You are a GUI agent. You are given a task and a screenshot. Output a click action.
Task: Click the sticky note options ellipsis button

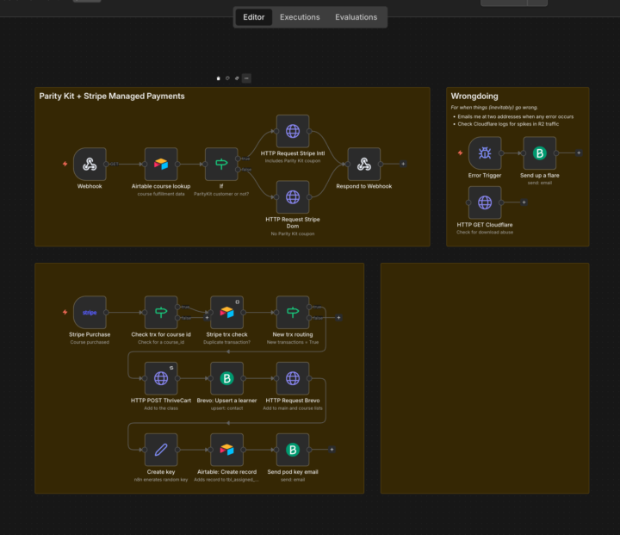pos(246,78)
